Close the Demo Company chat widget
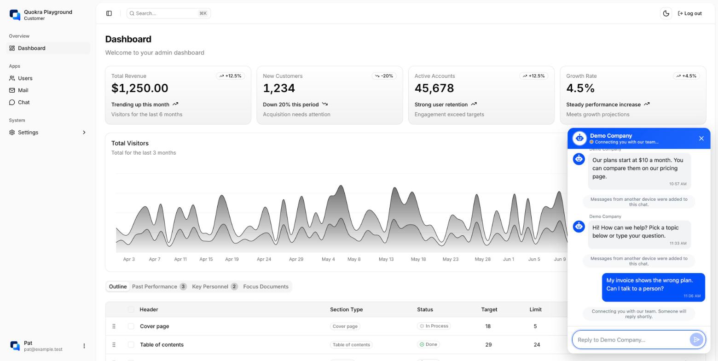The height and width of the screenshot is (361, 718). [x=701, y=139]
